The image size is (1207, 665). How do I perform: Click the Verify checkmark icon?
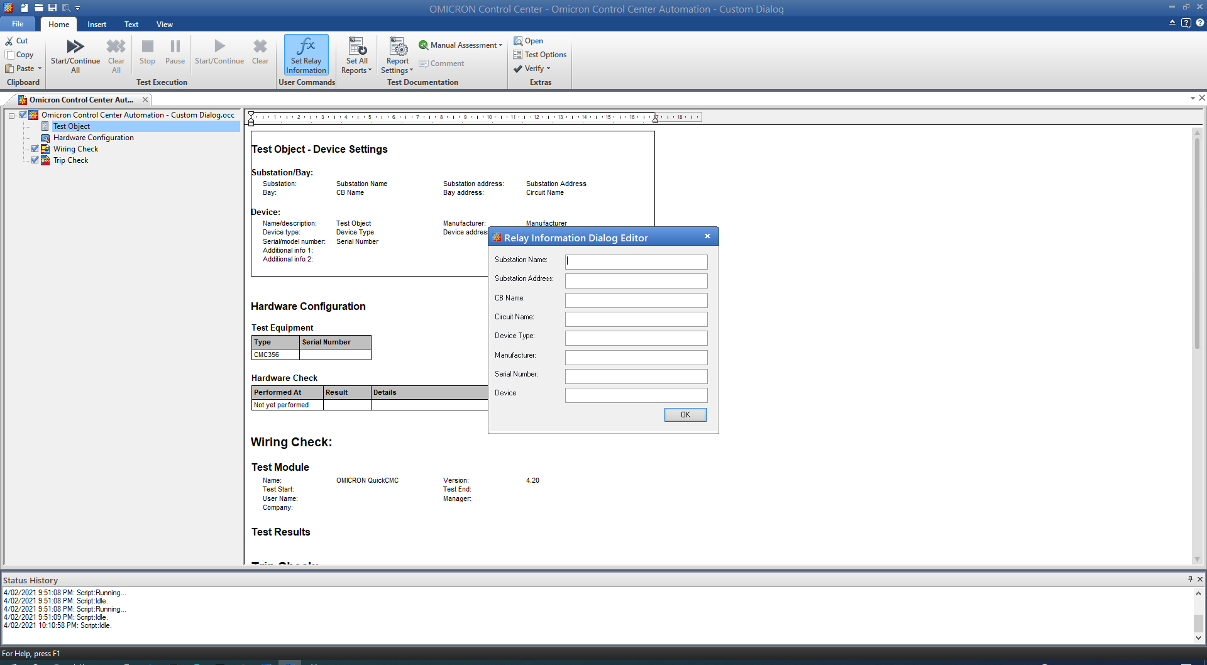point(518,69)
